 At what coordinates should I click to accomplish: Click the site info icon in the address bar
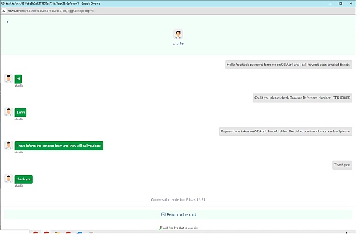click(x=4, y=11)
